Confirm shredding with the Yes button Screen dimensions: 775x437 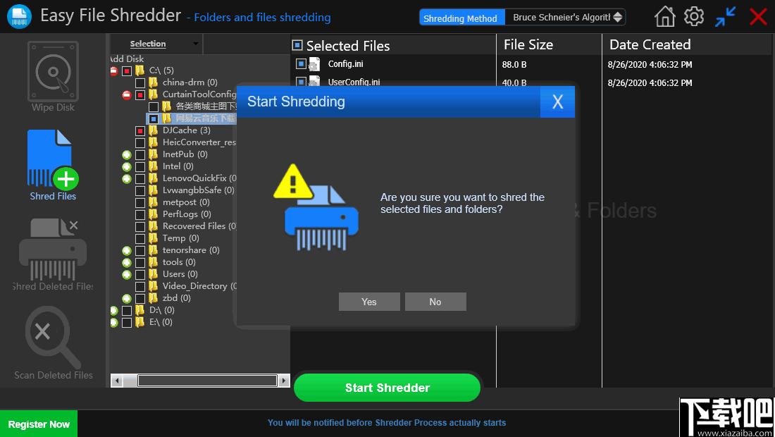coord(369,302)
